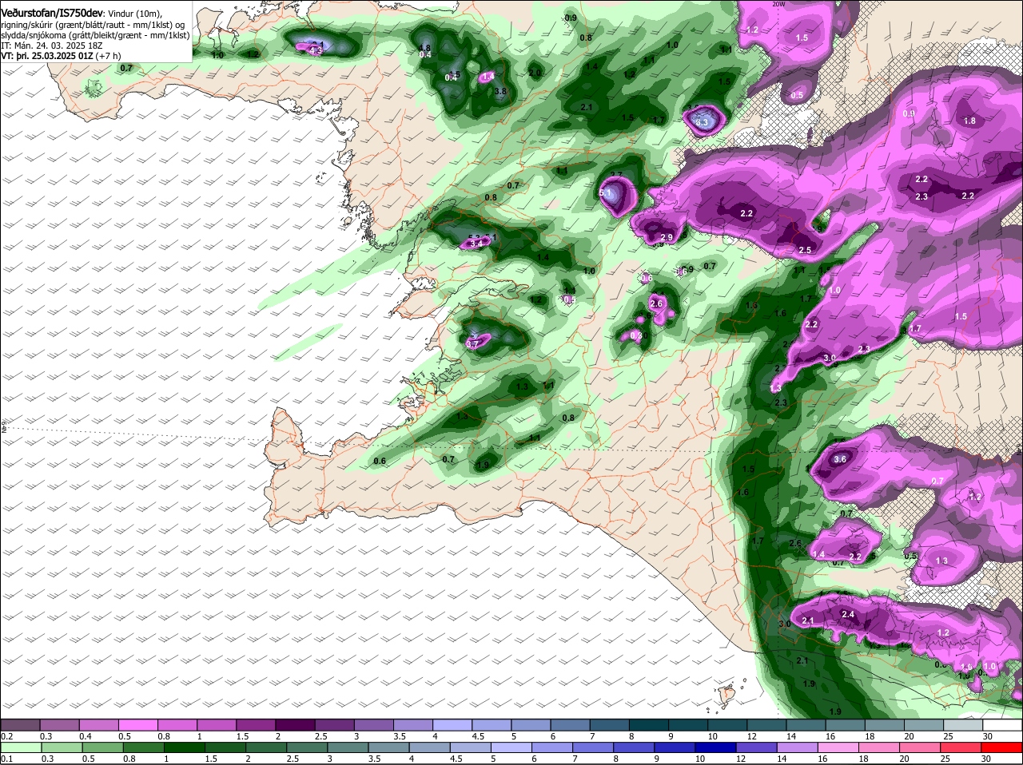Click the palest green rain swatch labeled 0.1
Image resolution: width=1023 pixels, height=765 pixels.
pos(20,747)
